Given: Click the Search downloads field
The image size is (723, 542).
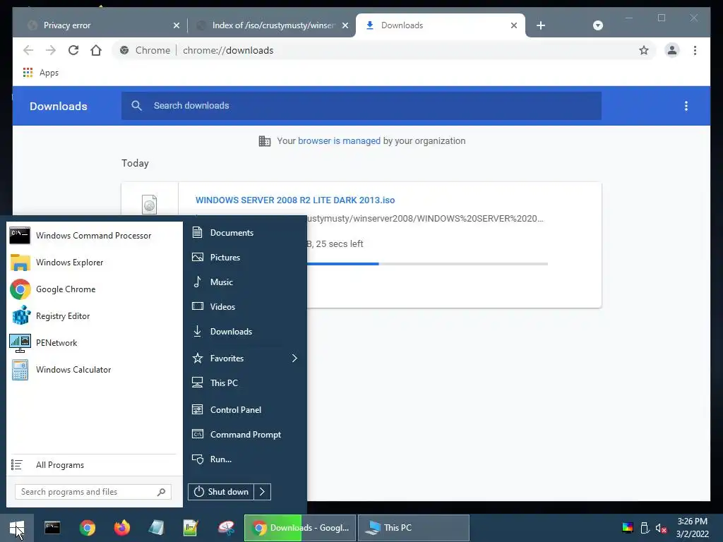Looking at the screenshot, I should (x=361, y=106).
